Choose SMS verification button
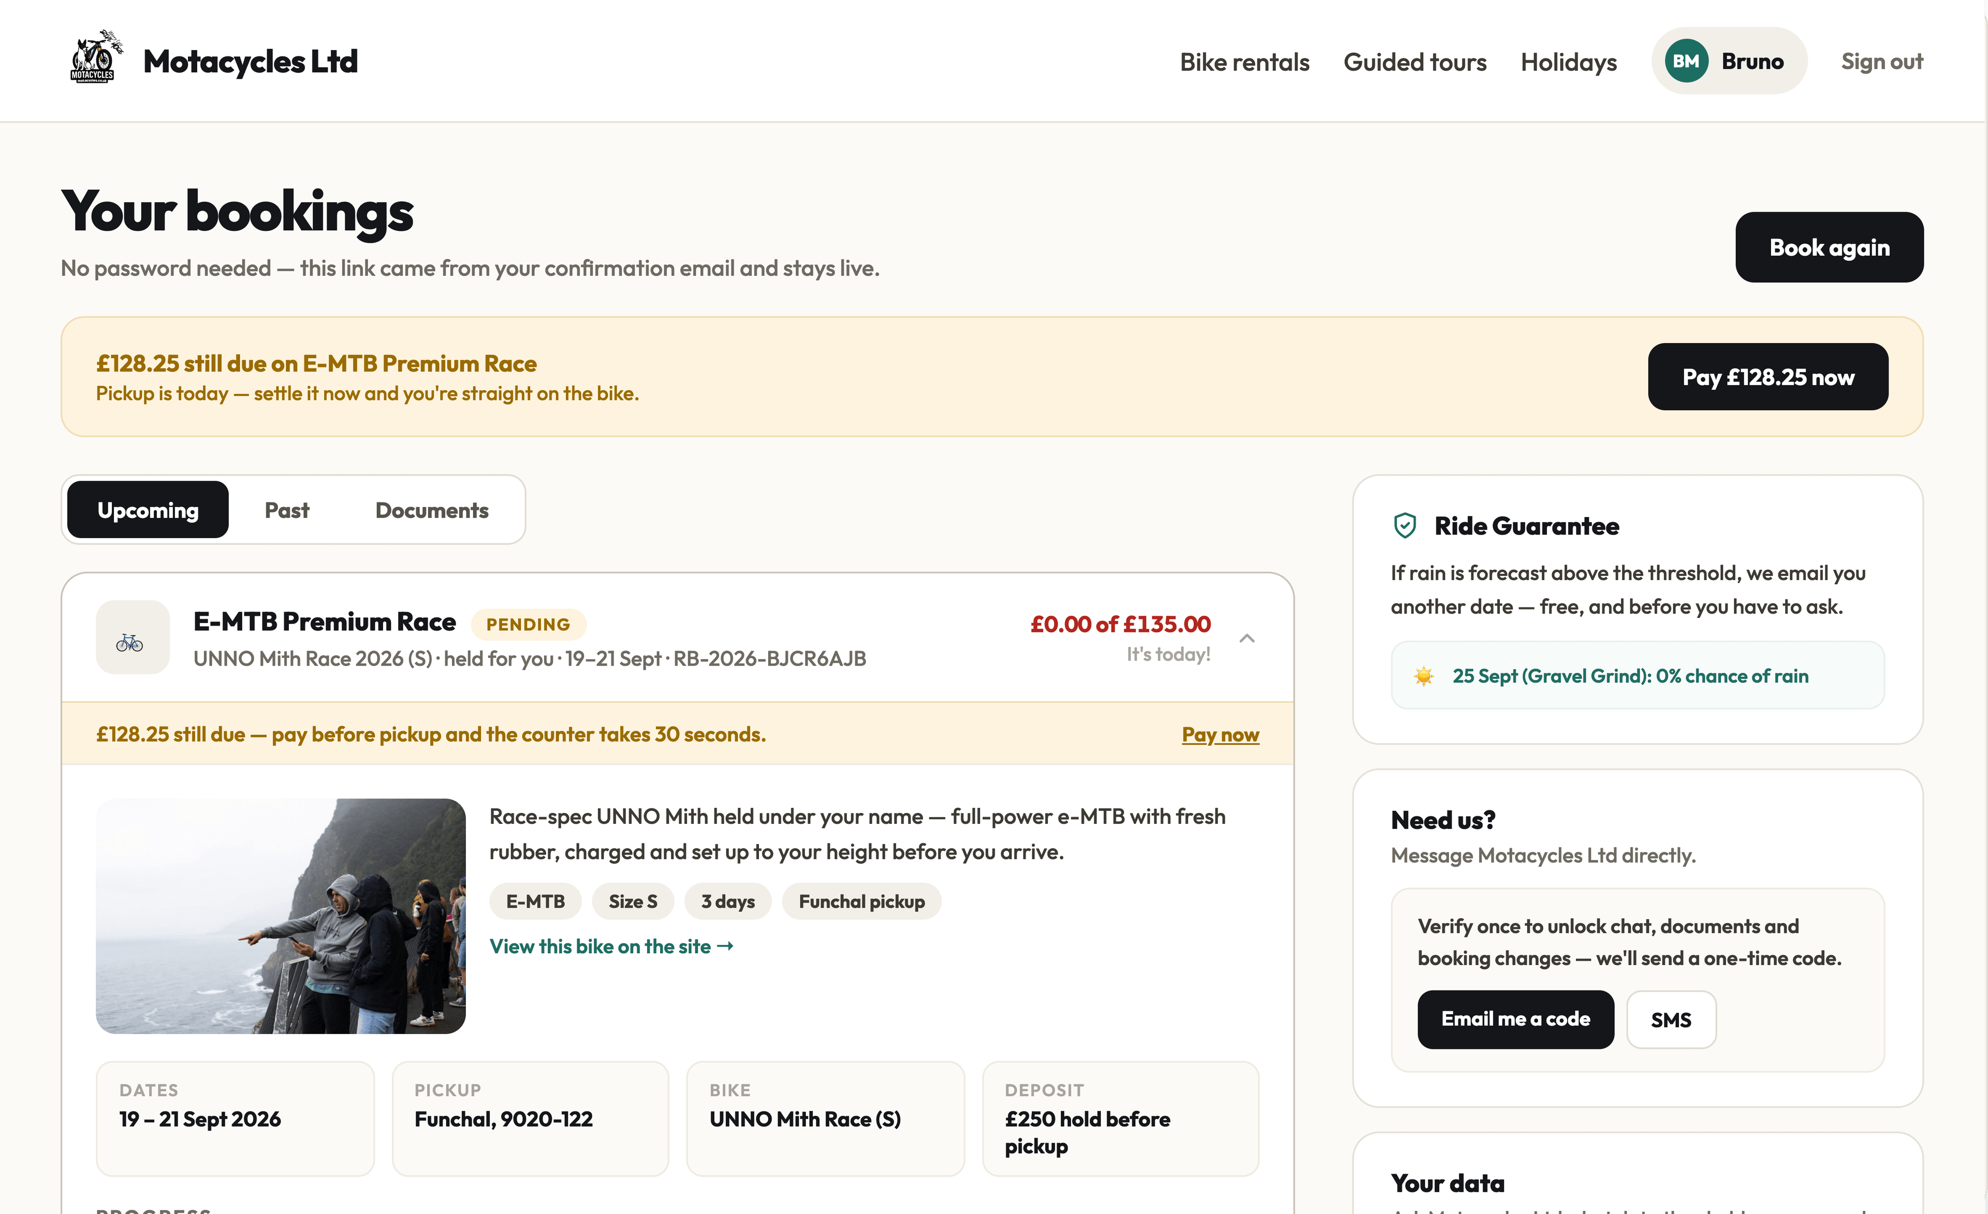This screenshot has width=1988, height=1214. tap(1671, 1019)
